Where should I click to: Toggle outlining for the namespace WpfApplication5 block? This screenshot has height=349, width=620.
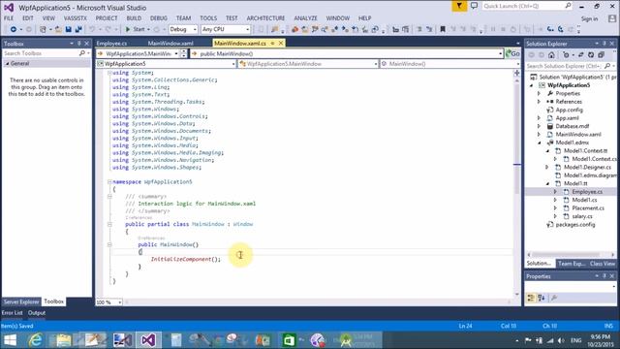109,181
